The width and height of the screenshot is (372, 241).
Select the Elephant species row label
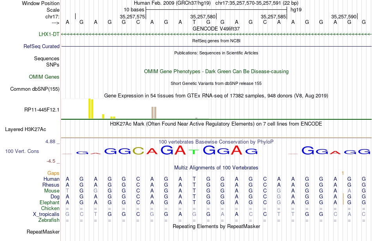coord(49,202)
